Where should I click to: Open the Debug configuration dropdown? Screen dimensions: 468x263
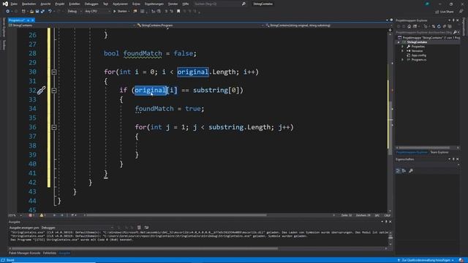point(75,12)
